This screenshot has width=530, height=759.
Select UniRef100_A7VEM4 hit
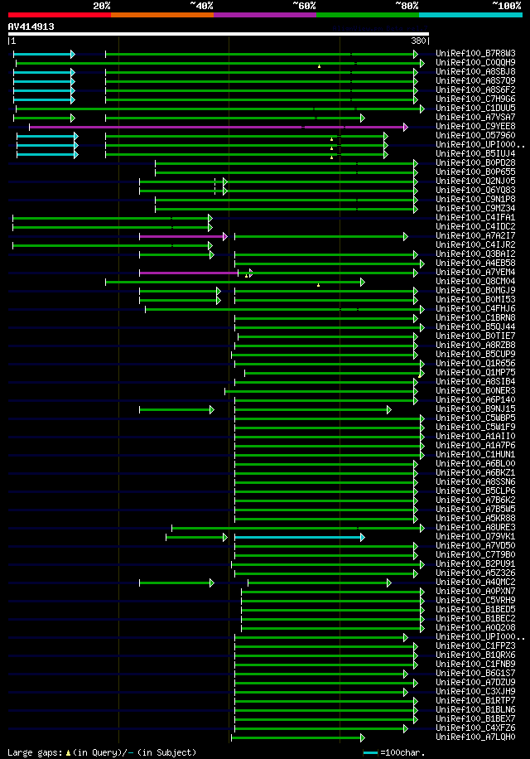coord(475,272)
